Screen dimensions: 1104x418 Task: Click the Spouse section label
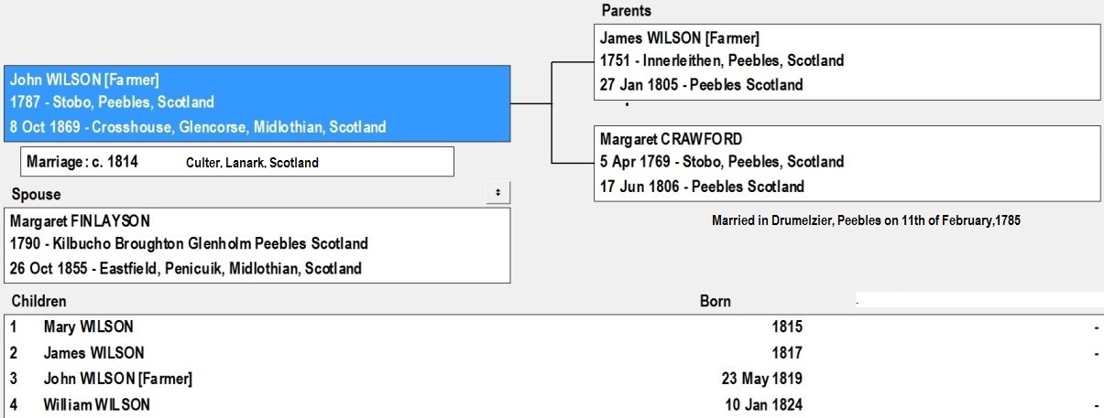35,195
